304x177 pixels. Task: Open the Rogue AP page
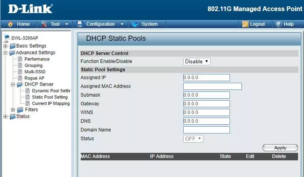click(x=34, y=78)
